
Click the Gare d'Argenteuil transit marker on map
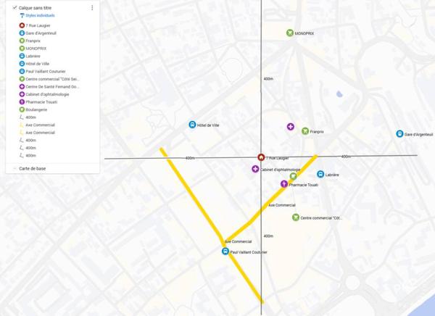coord(399,134)
